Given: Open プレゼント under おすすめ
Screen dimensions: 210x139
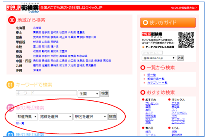Looking at the screenshot, I should [152, 103].
